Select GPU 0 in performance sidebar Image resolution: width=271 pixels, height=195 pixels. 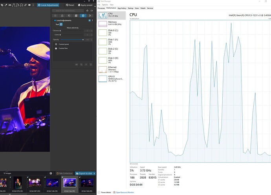point(112,79)
